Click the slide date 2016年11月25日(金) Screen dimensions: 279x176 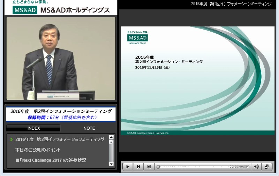pyautogui.click(x=152, y=67)
